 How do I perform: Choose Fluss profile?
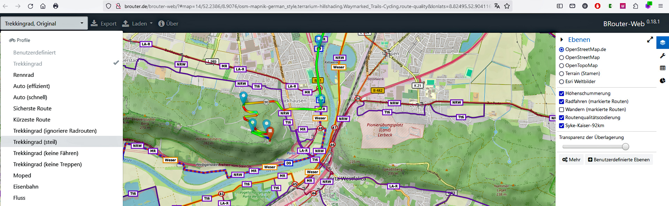point(62,198)
